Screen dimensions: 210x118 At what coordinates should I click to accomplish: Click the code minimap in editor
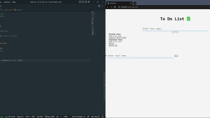click(x=94, y=23)
